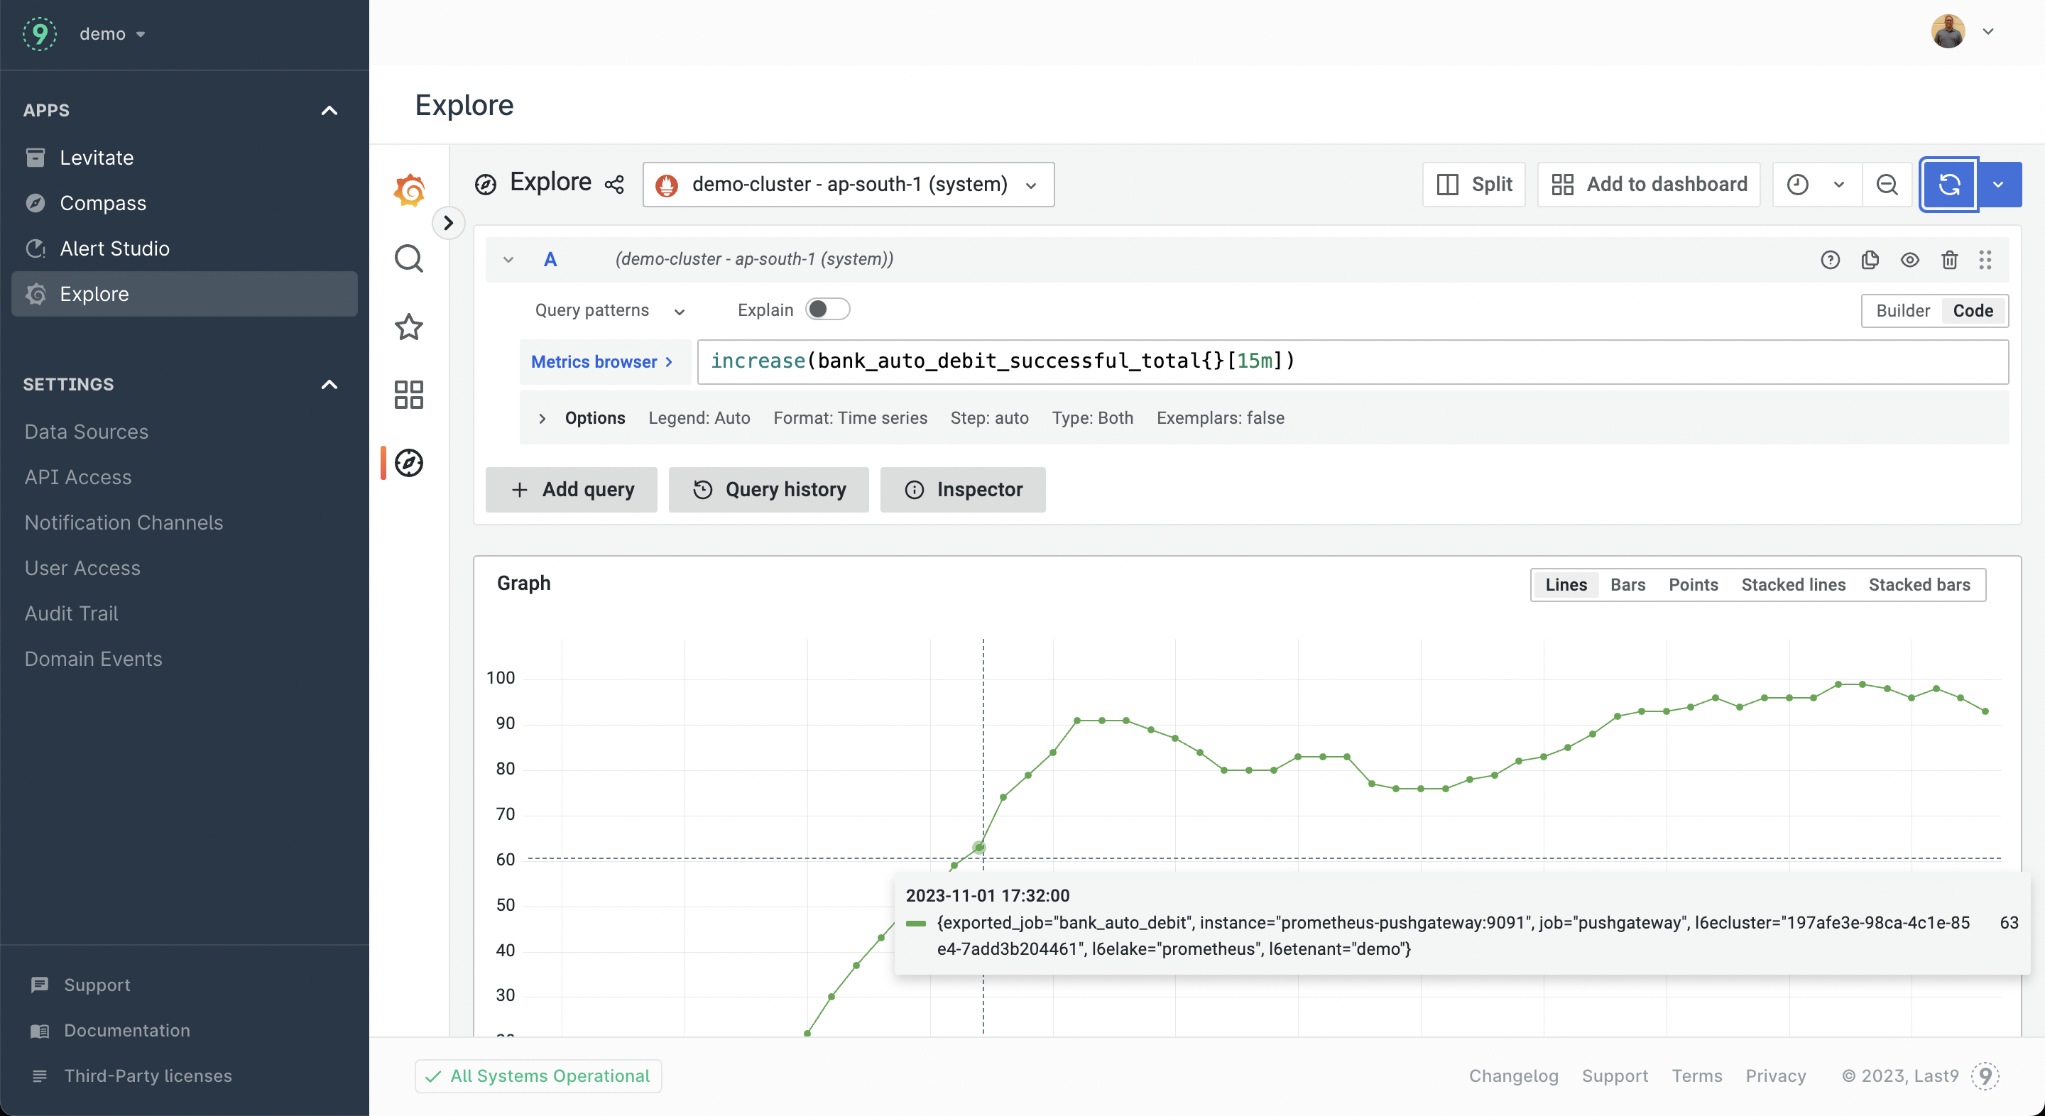Click the drag handle dots icon
This screenshot has height=1116, width=2045.
coord(1985,260)
